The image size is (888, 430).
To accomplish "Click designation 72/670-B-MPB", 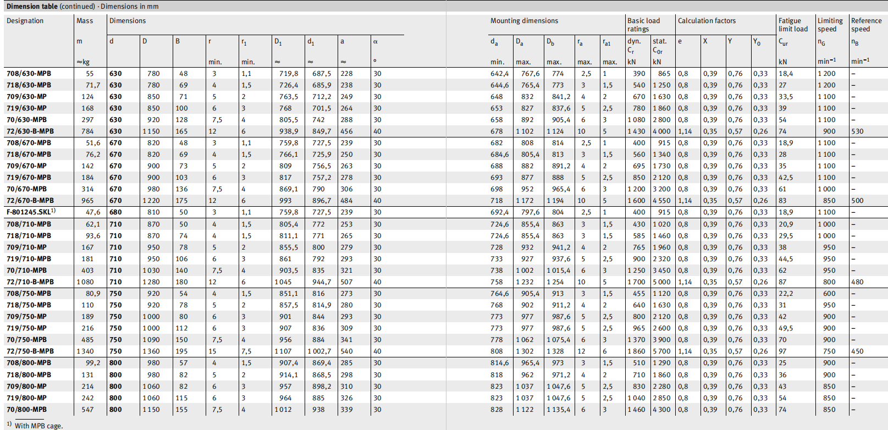I will click(30, 201).
